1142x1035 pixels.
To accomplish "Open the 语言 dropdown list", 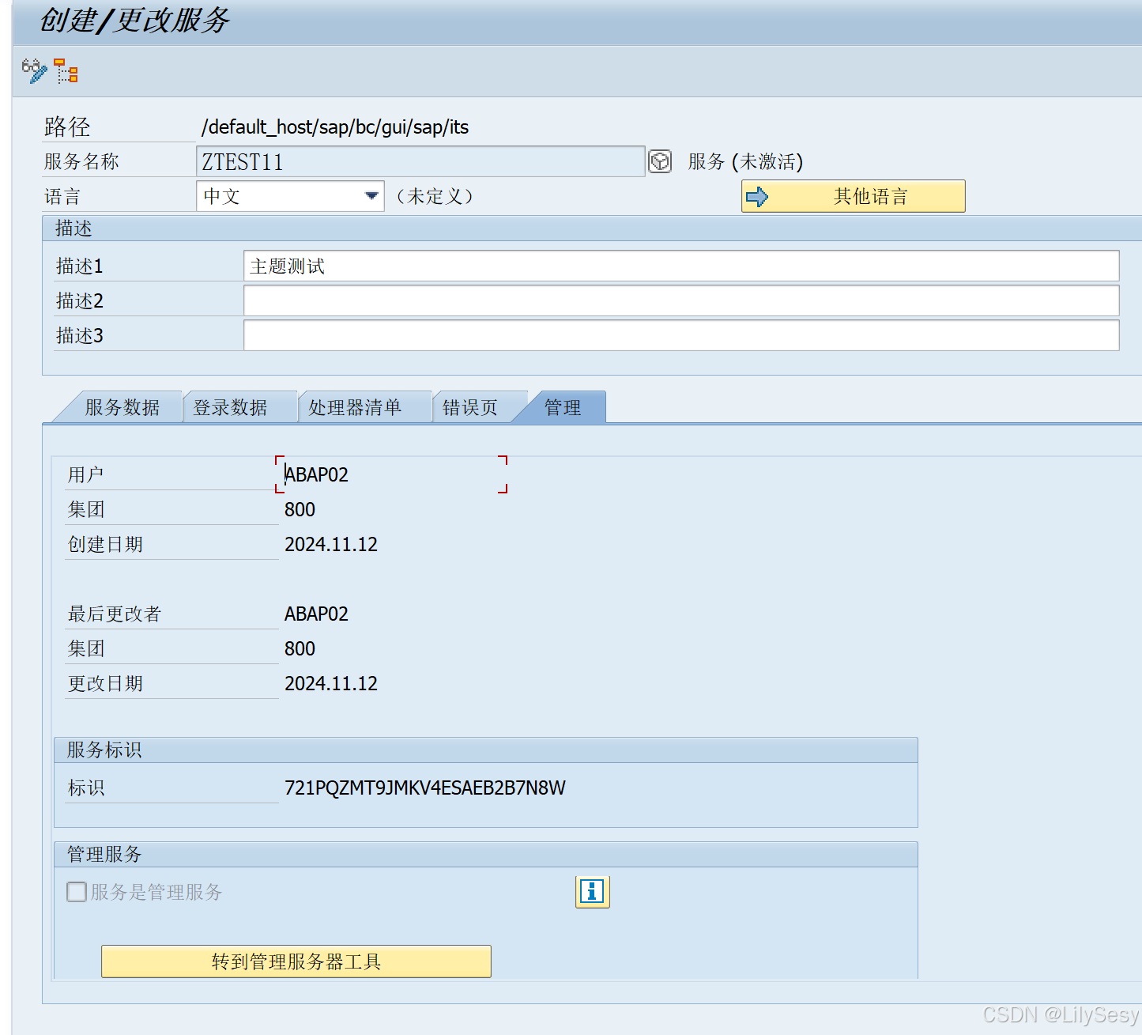I will 371,196.
